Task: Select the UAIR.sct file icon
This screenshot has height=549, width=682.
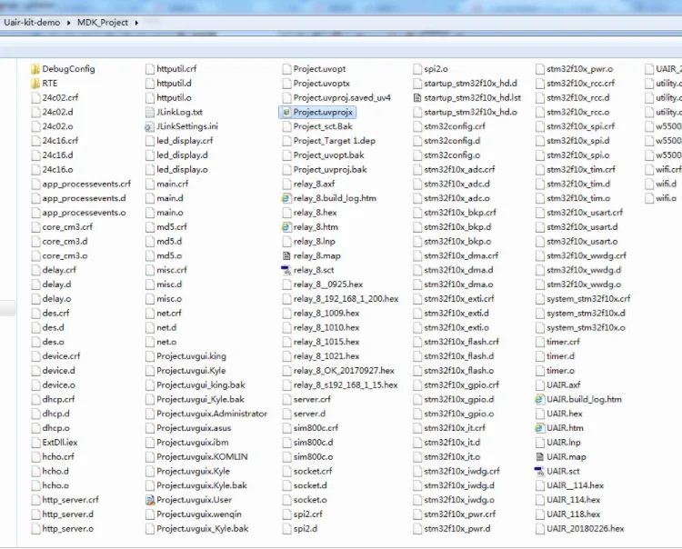Action: pyautogui.click(x=539, y=471)
